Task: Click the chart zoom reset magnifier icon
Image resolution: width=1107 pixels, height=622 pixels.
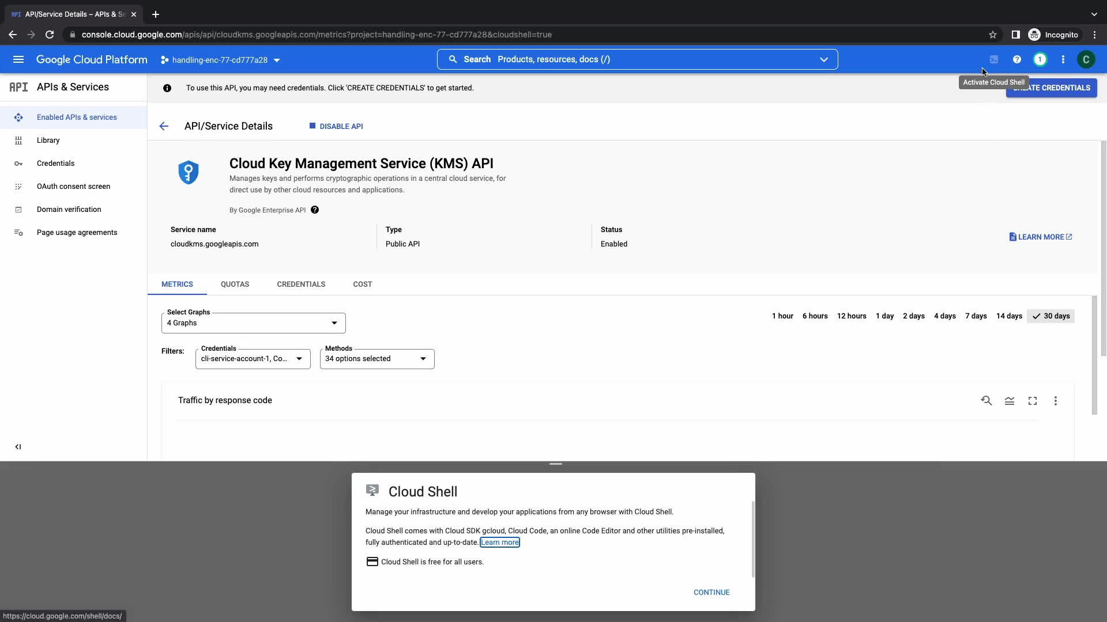Action: (x=986, y=401)
